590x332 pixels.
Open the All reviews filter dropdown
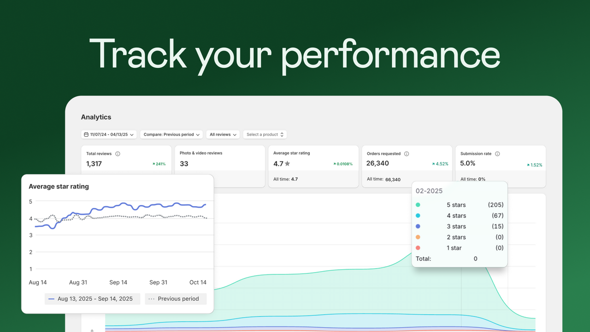click(223, 135)
